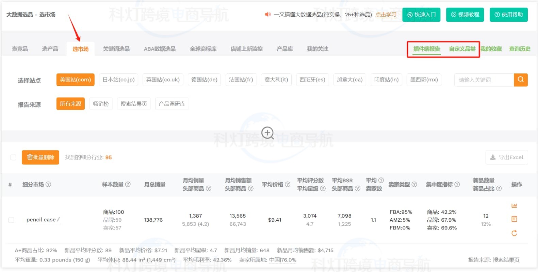Click the 批量删除 button
The image size is (538, 272).
(40, 157)
